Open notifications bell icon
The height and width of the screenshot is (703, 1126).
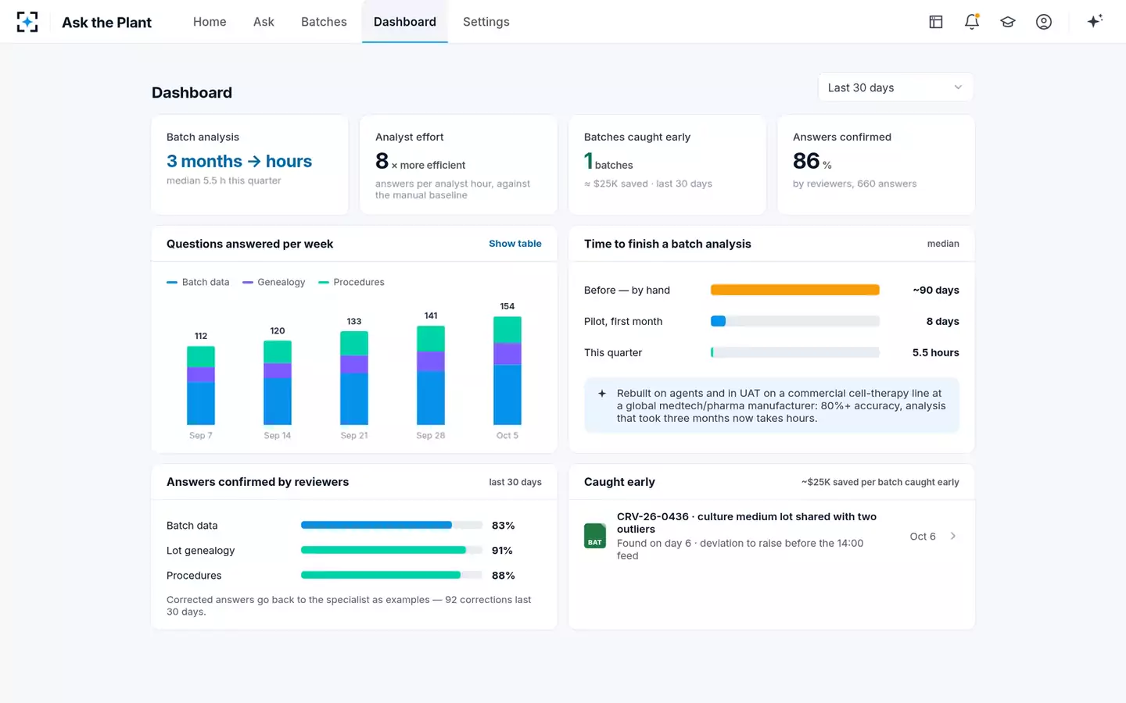point(972,22)
